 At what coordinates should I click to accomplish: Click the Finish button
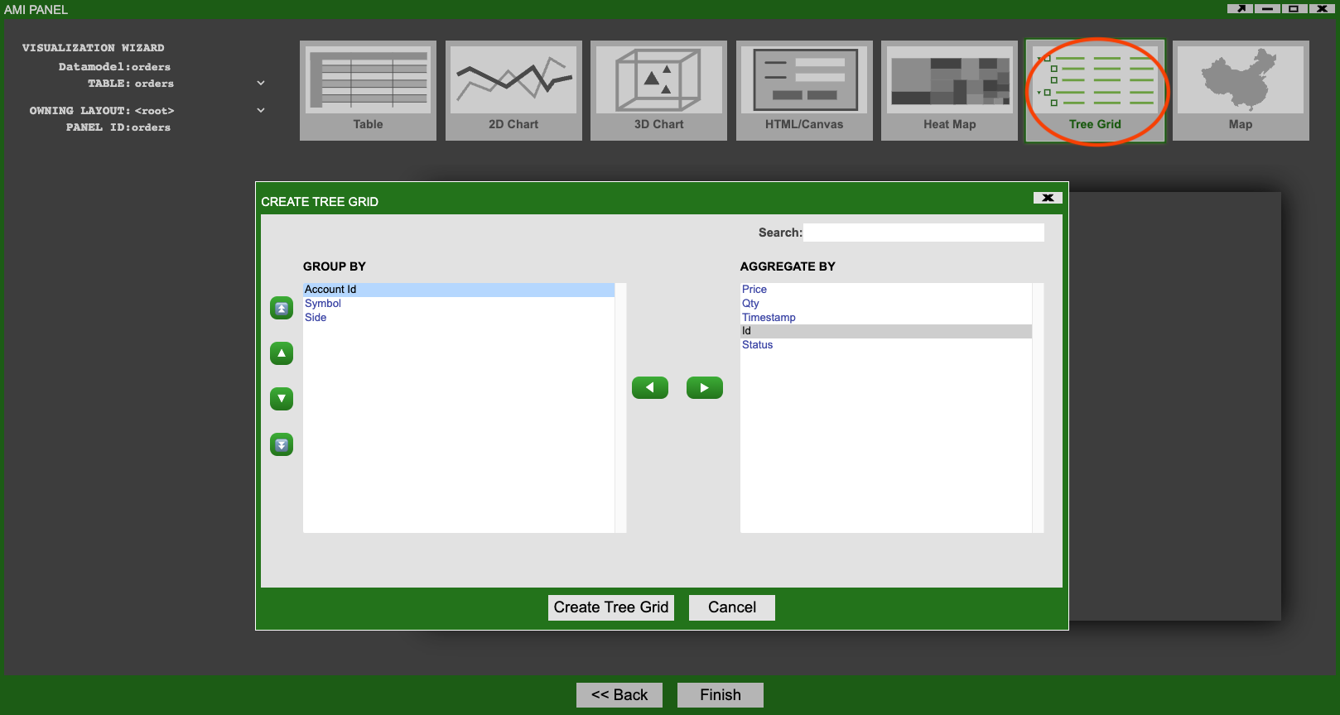pyautogui.click(x=721, y=695)
